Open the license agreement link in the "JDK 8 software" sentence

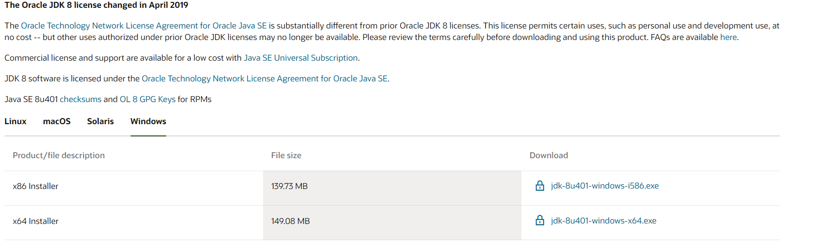(264, 79)
